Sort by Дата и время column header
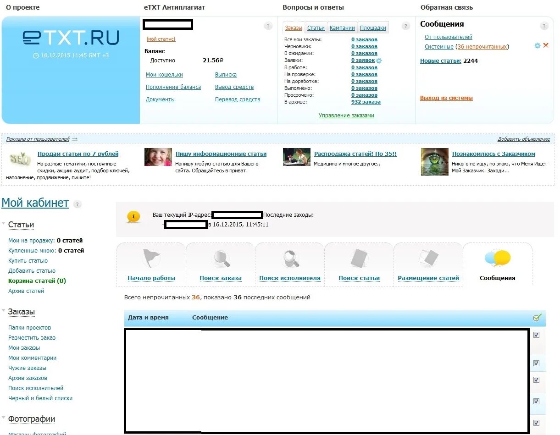The height and width of the screenshot is (435, 560). [x=148, y=317]
